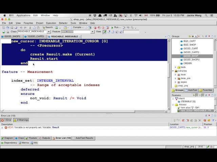Toggle the 1 Error filter button
This screenshot has width=217, height=162.
click(6, 120)
